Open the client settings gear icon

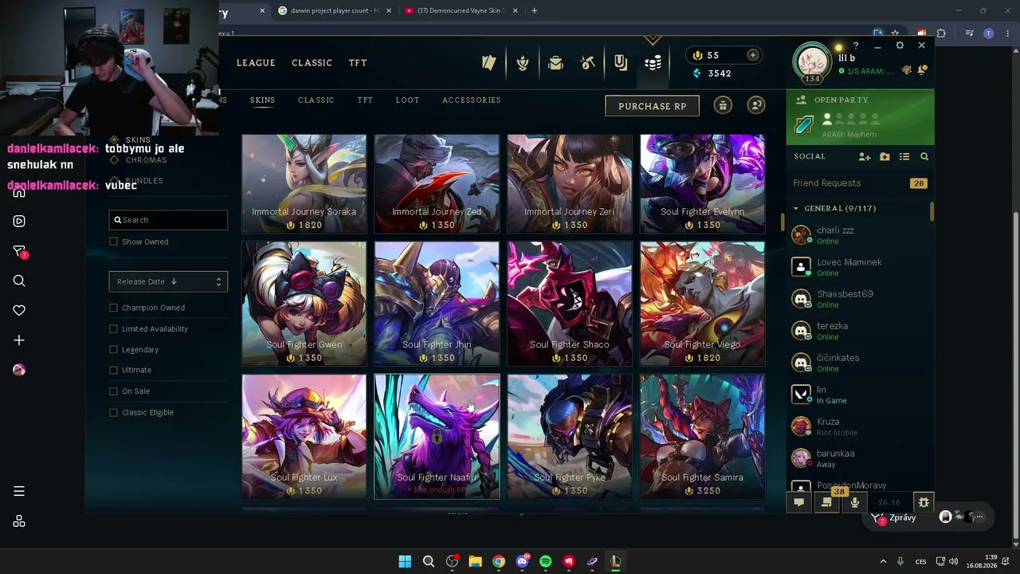900,45
